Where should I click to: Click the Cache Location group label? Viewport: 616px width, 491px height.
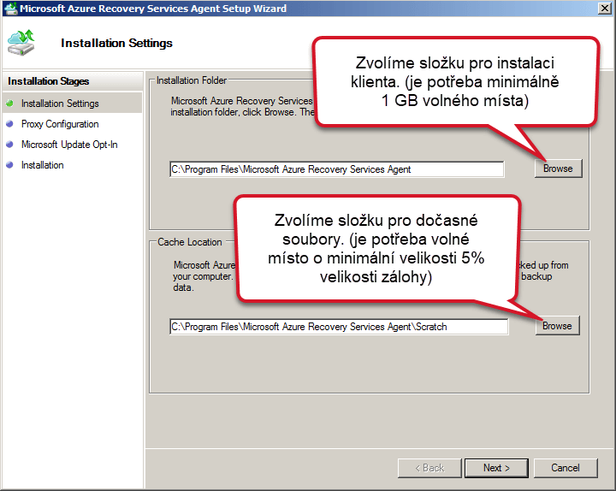[x=190, y=242]
